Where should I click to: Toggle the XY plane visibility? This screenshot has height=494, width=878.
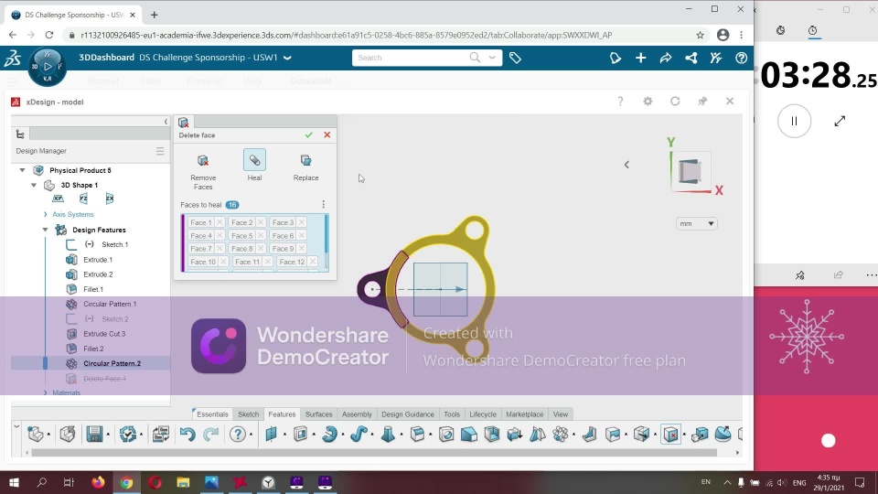[x=58, y=199]
